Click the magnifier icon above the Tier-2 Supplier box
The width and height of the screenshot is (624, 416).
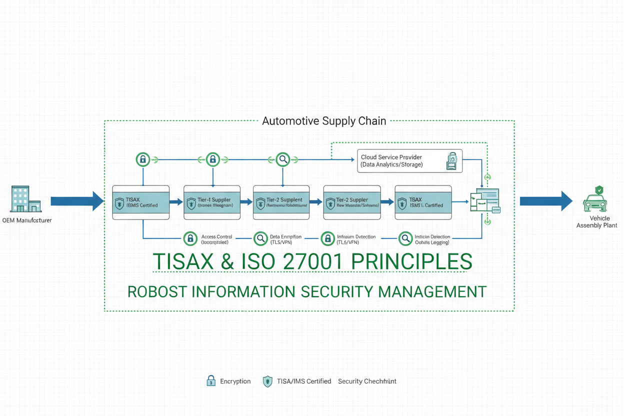pos(283,159)
